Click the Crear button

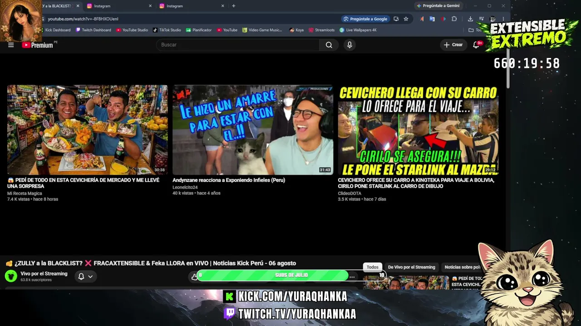[453, 45]
